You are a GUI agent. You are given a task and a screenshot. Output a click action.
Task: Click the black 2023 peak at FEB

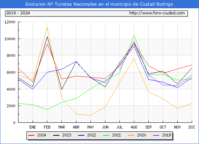47,37
